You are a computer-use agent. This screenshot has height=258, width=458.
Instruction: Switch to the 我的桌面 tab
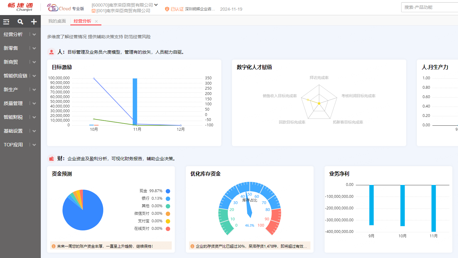(57, 21)
